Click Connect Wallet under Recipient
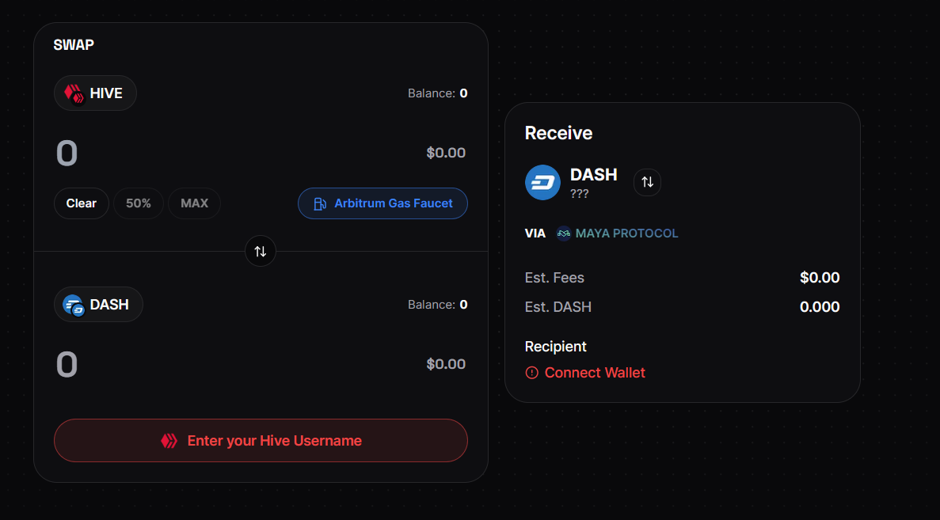This screenshot has width=940, height=520. click(594, 372)
